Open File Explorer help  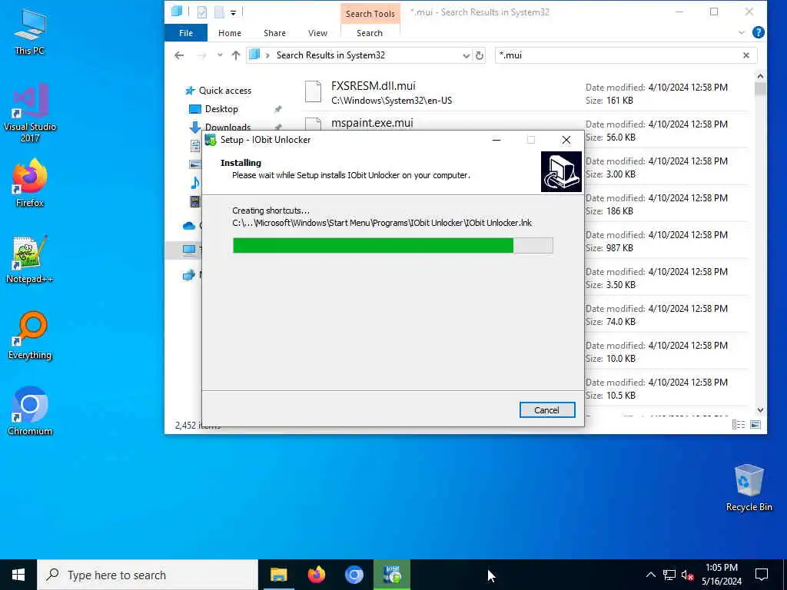759,32
